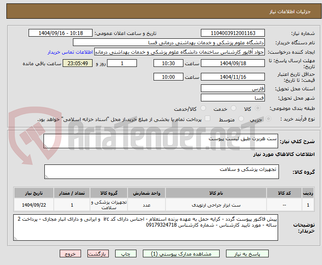Select the کالا radio button
Screen dimensions: 322x265
click(258, 108)
